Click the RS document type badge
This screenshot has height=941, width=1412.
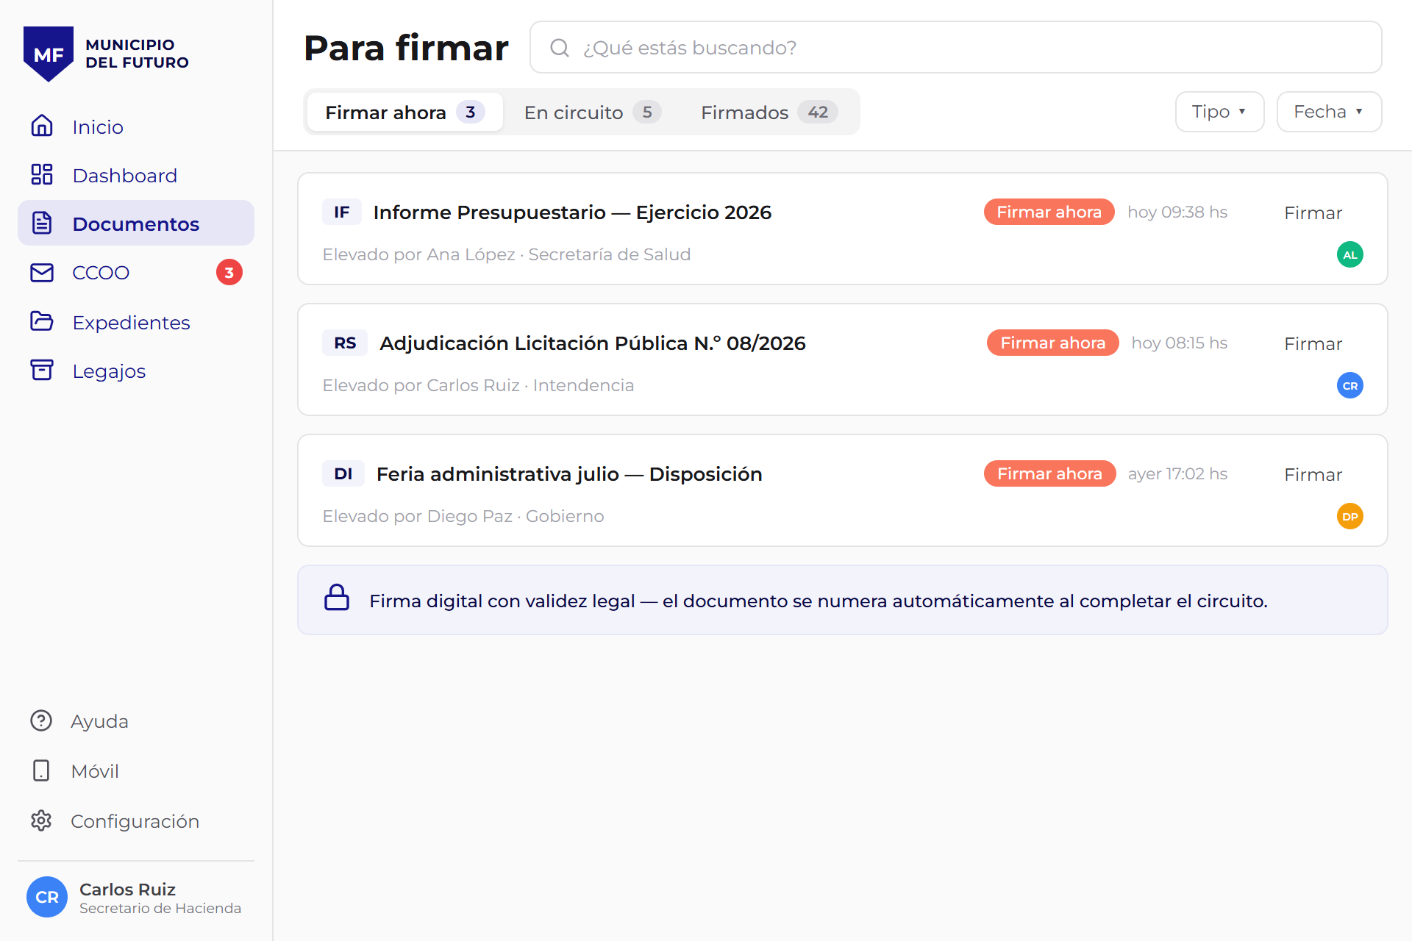coord(345,343)
